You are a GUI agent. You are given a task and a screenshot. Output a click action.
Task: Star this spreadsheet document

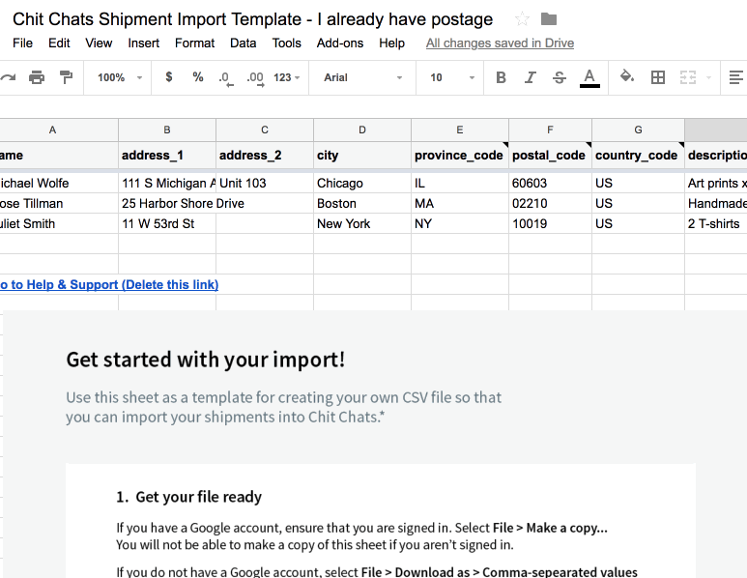click(x=522, y=19)
